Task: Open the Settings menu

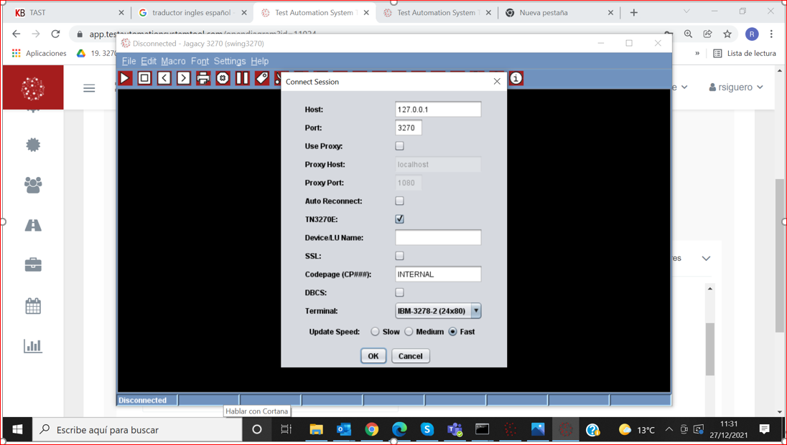Action: point(229,62)
